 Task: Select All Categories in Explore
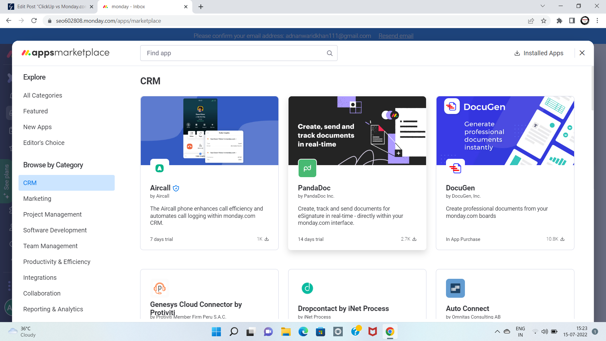(43, 95)
